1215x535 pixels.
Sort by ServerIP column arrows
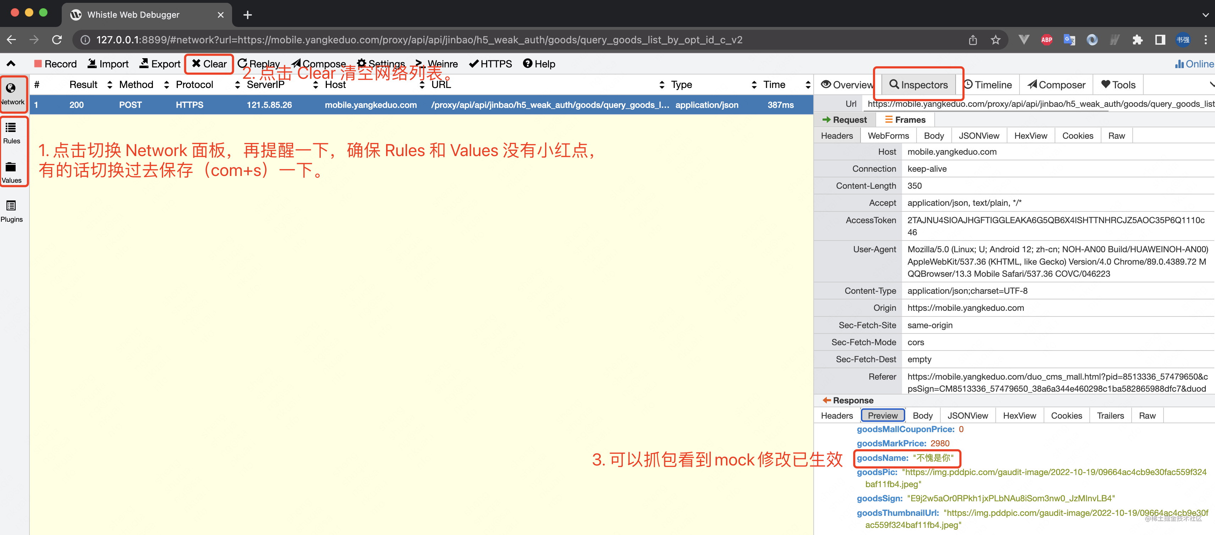pyautogui.click(x=315, y=85)
